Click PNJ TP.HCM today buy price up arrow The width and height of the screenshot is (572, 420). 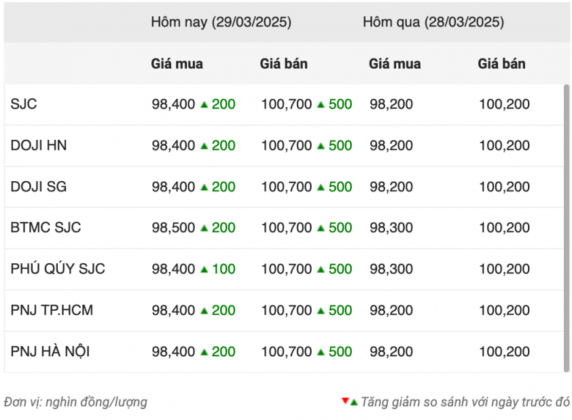[204, 311]
